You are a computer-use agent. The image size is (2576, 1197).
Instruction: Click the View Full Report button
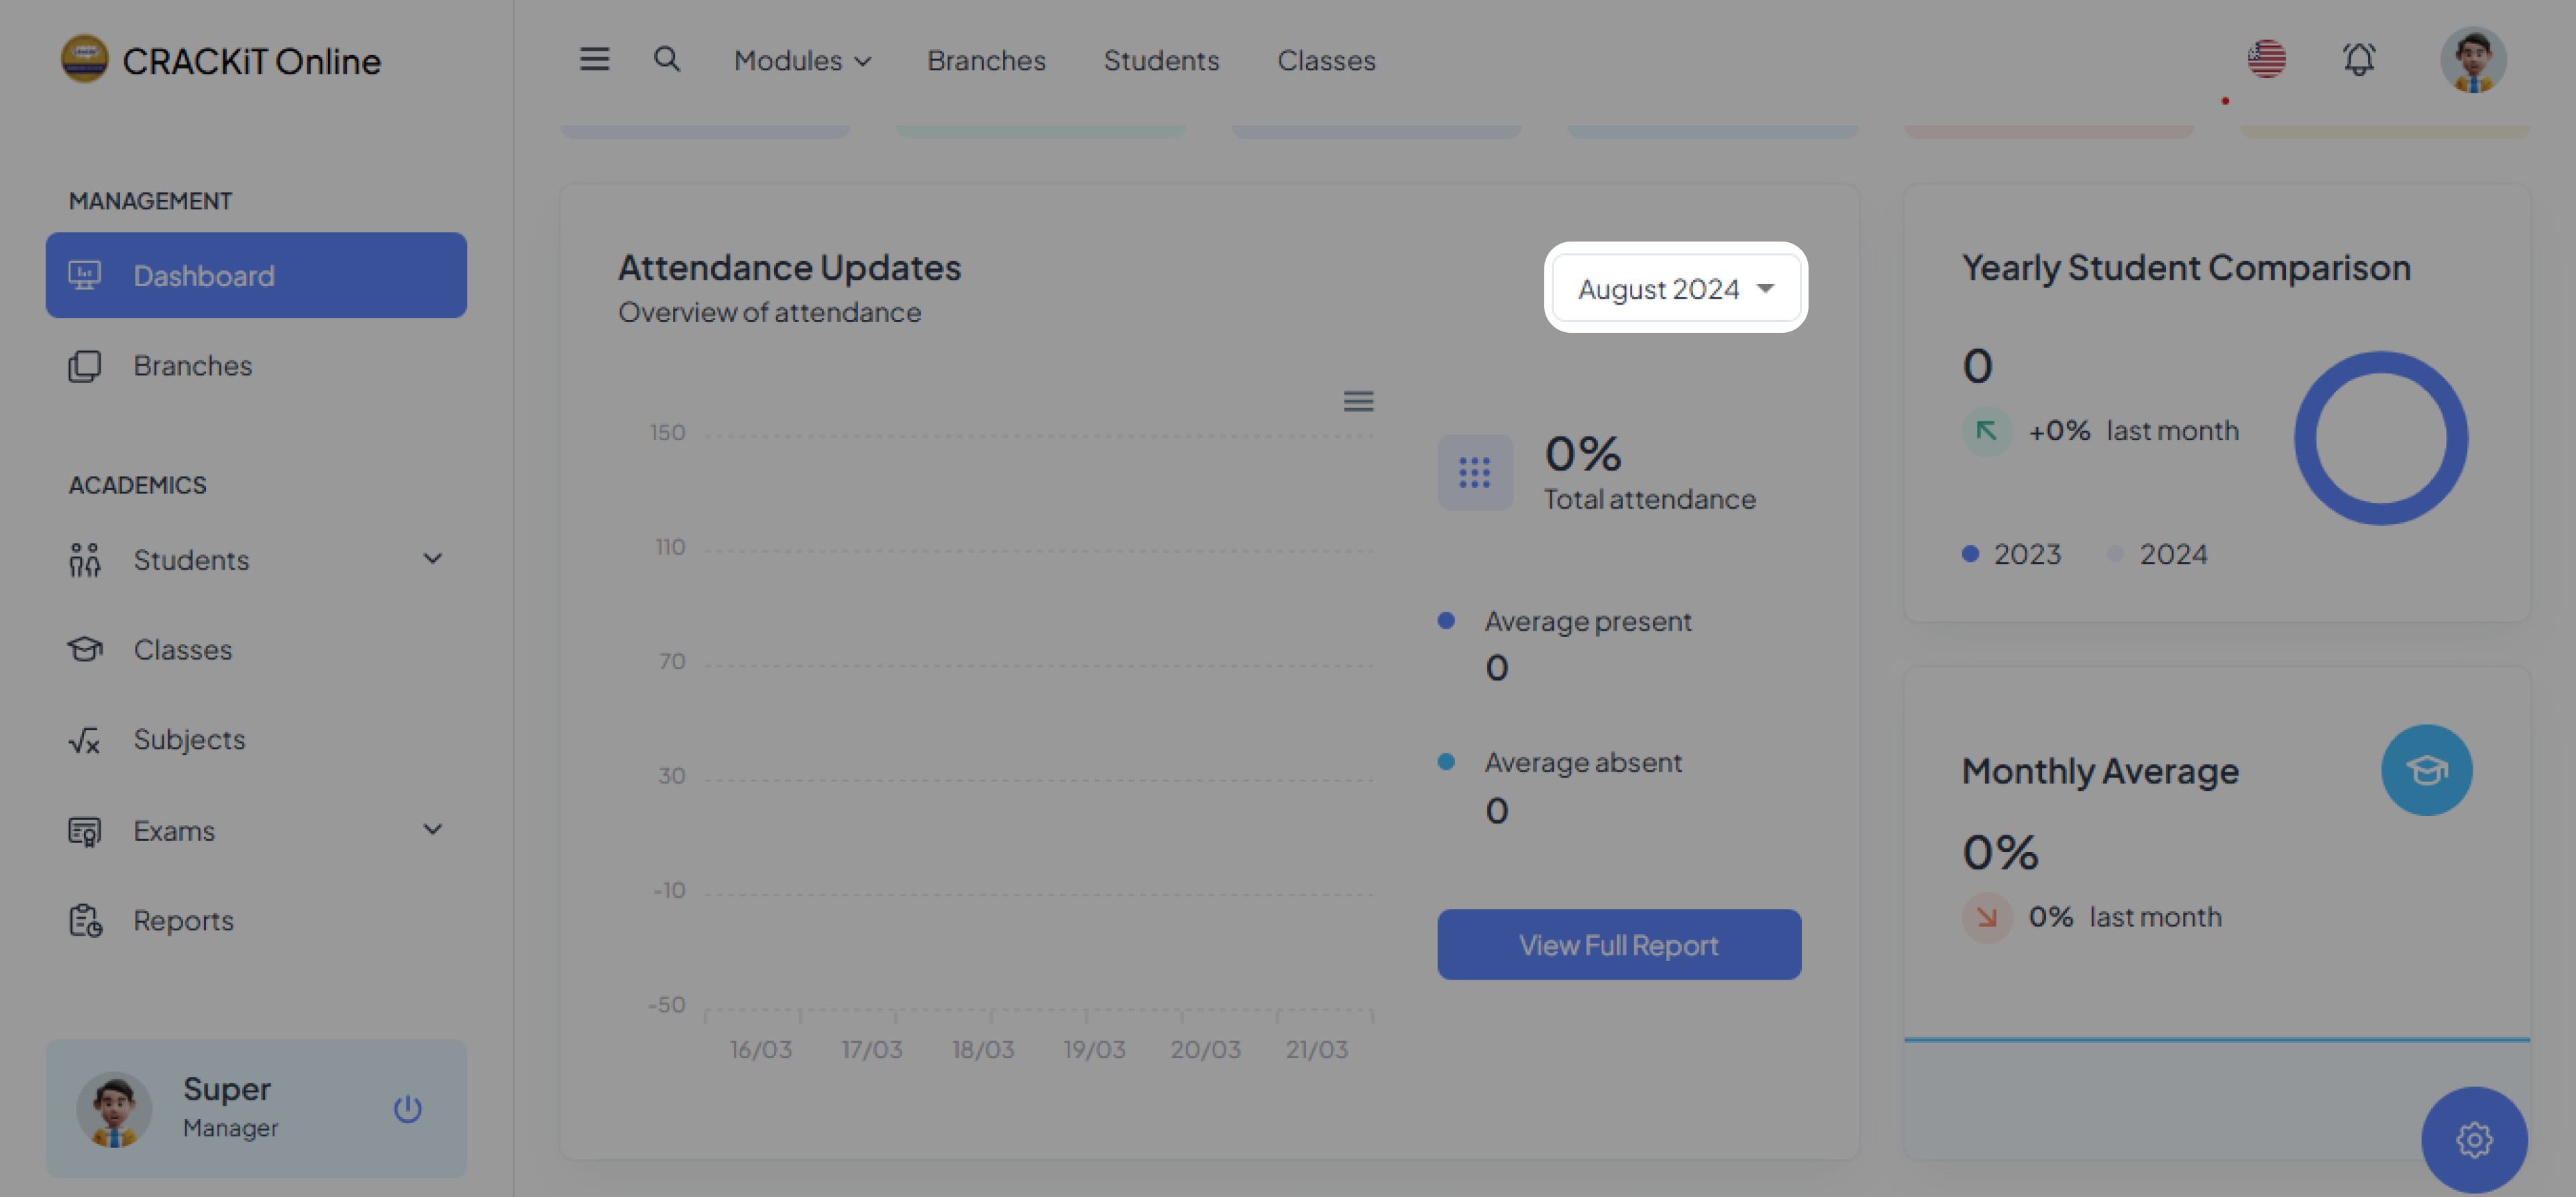point(1618,944)
